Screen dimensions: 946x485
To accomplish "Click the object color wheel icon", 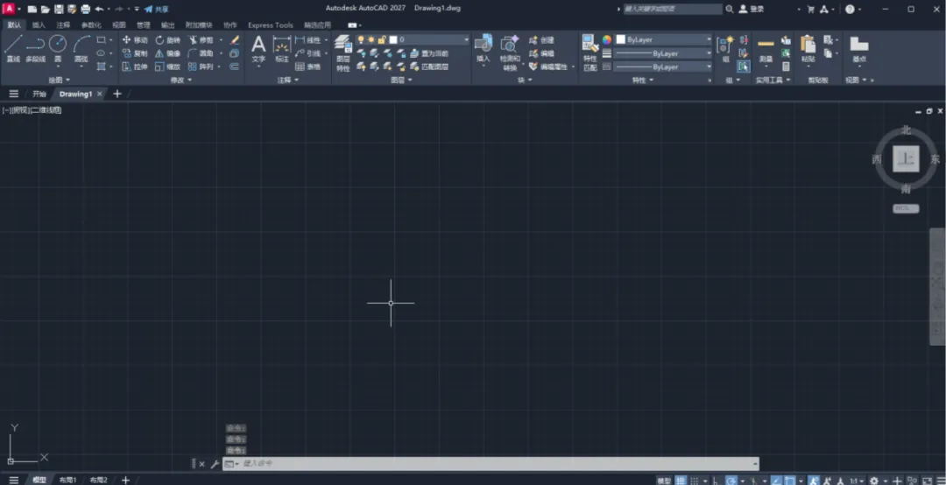I will [607, 39].
